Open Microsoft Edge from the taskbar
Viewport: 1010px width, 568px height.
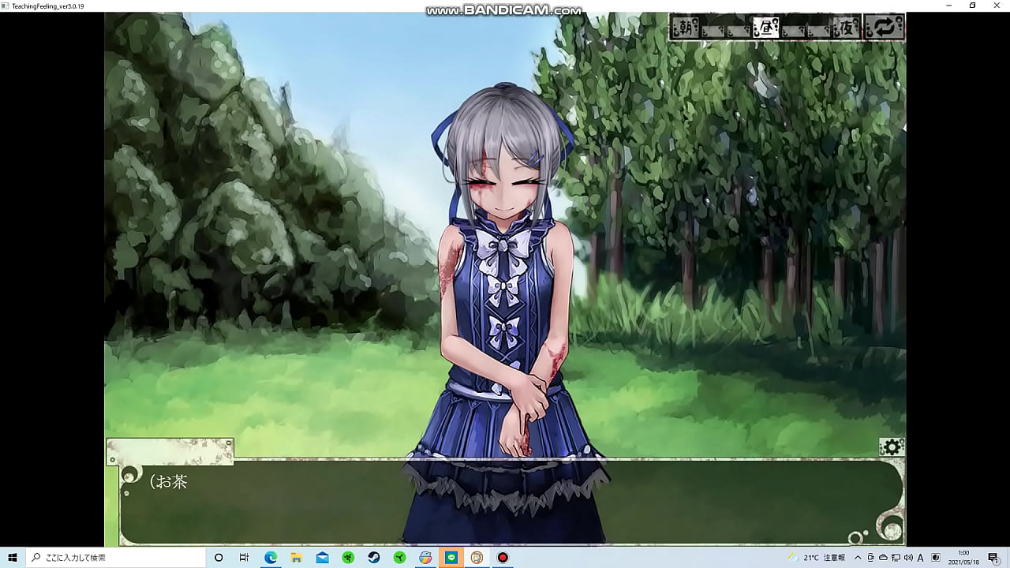point(271,559)
